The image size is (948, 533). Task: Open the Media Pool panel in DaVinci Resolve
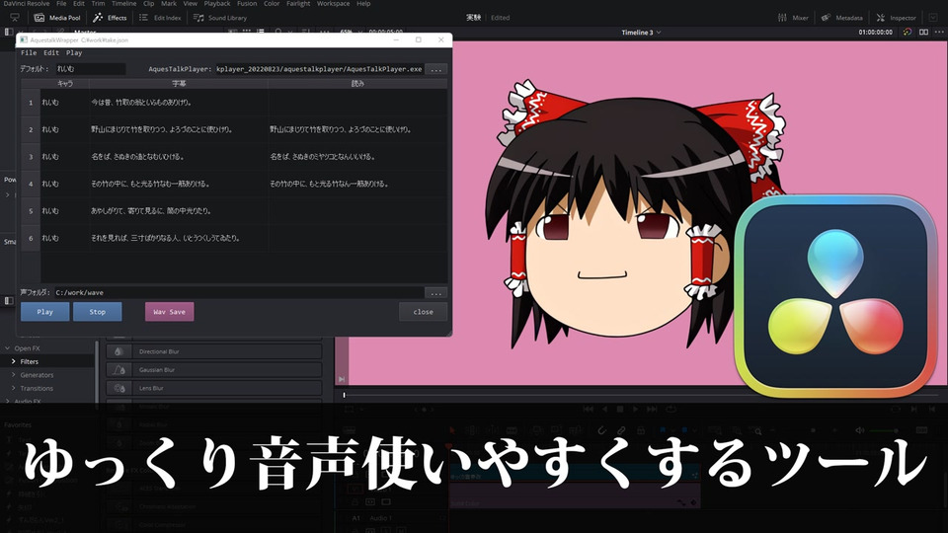click(58, 18)
